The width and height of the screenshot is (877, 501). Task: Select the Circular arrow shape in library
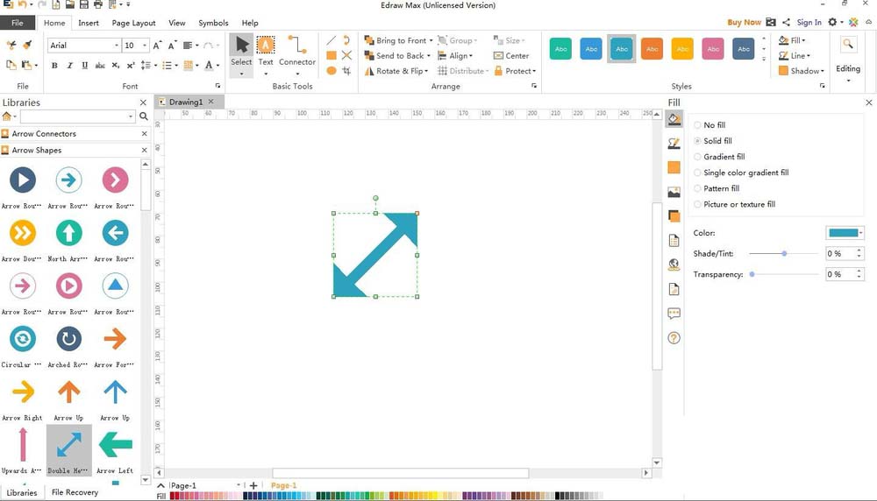(x=22, y=339)
